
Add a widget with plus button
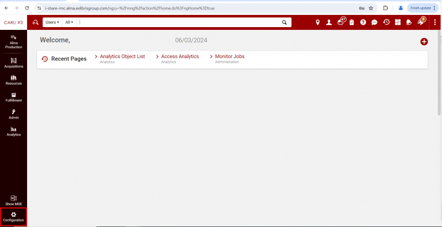click(424, 42)
